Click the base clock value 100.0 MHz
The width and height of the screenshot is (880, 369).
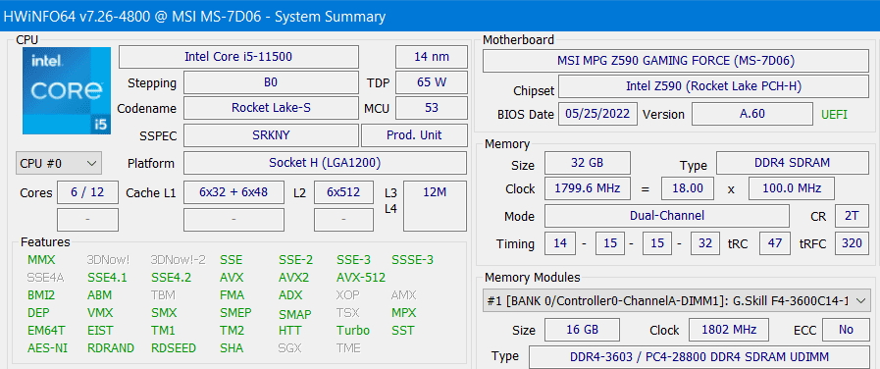pyautogui.click(x=792, y=188)
